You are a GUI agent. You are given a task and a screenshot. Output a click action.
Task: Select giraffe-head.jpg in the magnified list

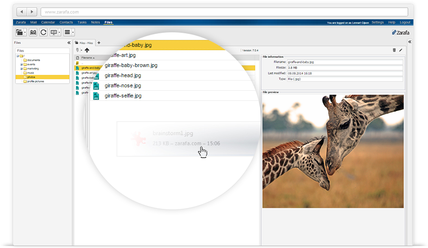(123, 75)
